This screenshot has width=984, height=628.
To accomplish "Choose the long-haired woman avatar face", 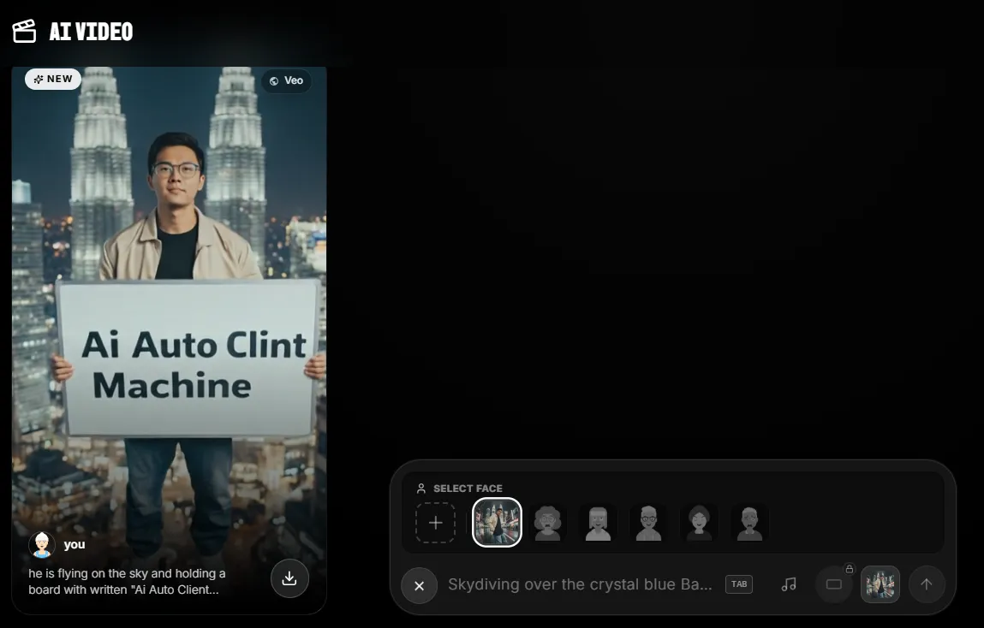I will click(x=598, y=523).
